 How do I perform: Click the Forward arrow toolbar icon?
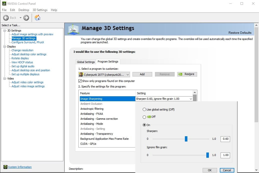coord(26,18)
